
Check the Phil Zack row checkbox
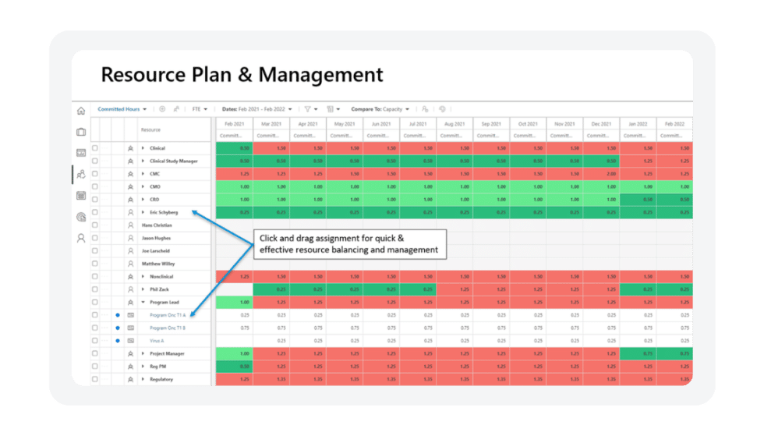pos(95,289)
